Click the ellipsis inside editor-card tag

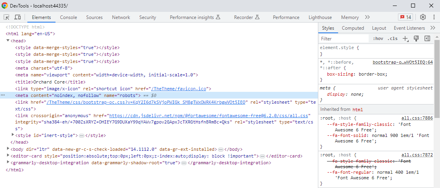tap(262, 156)
